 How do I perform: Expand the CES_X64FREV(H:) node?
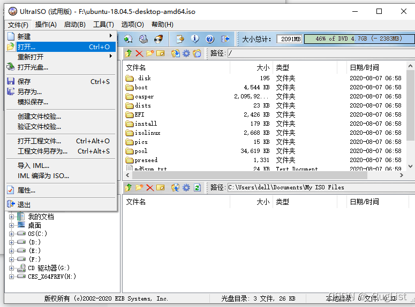click(x=11, y=277)
